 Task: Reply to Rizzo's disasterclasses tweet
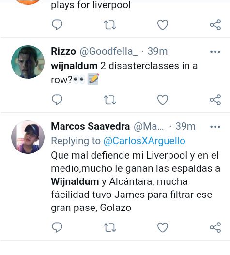[x=57, y=100]
